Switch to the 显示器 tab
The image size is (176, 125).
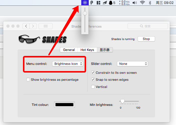105,50
